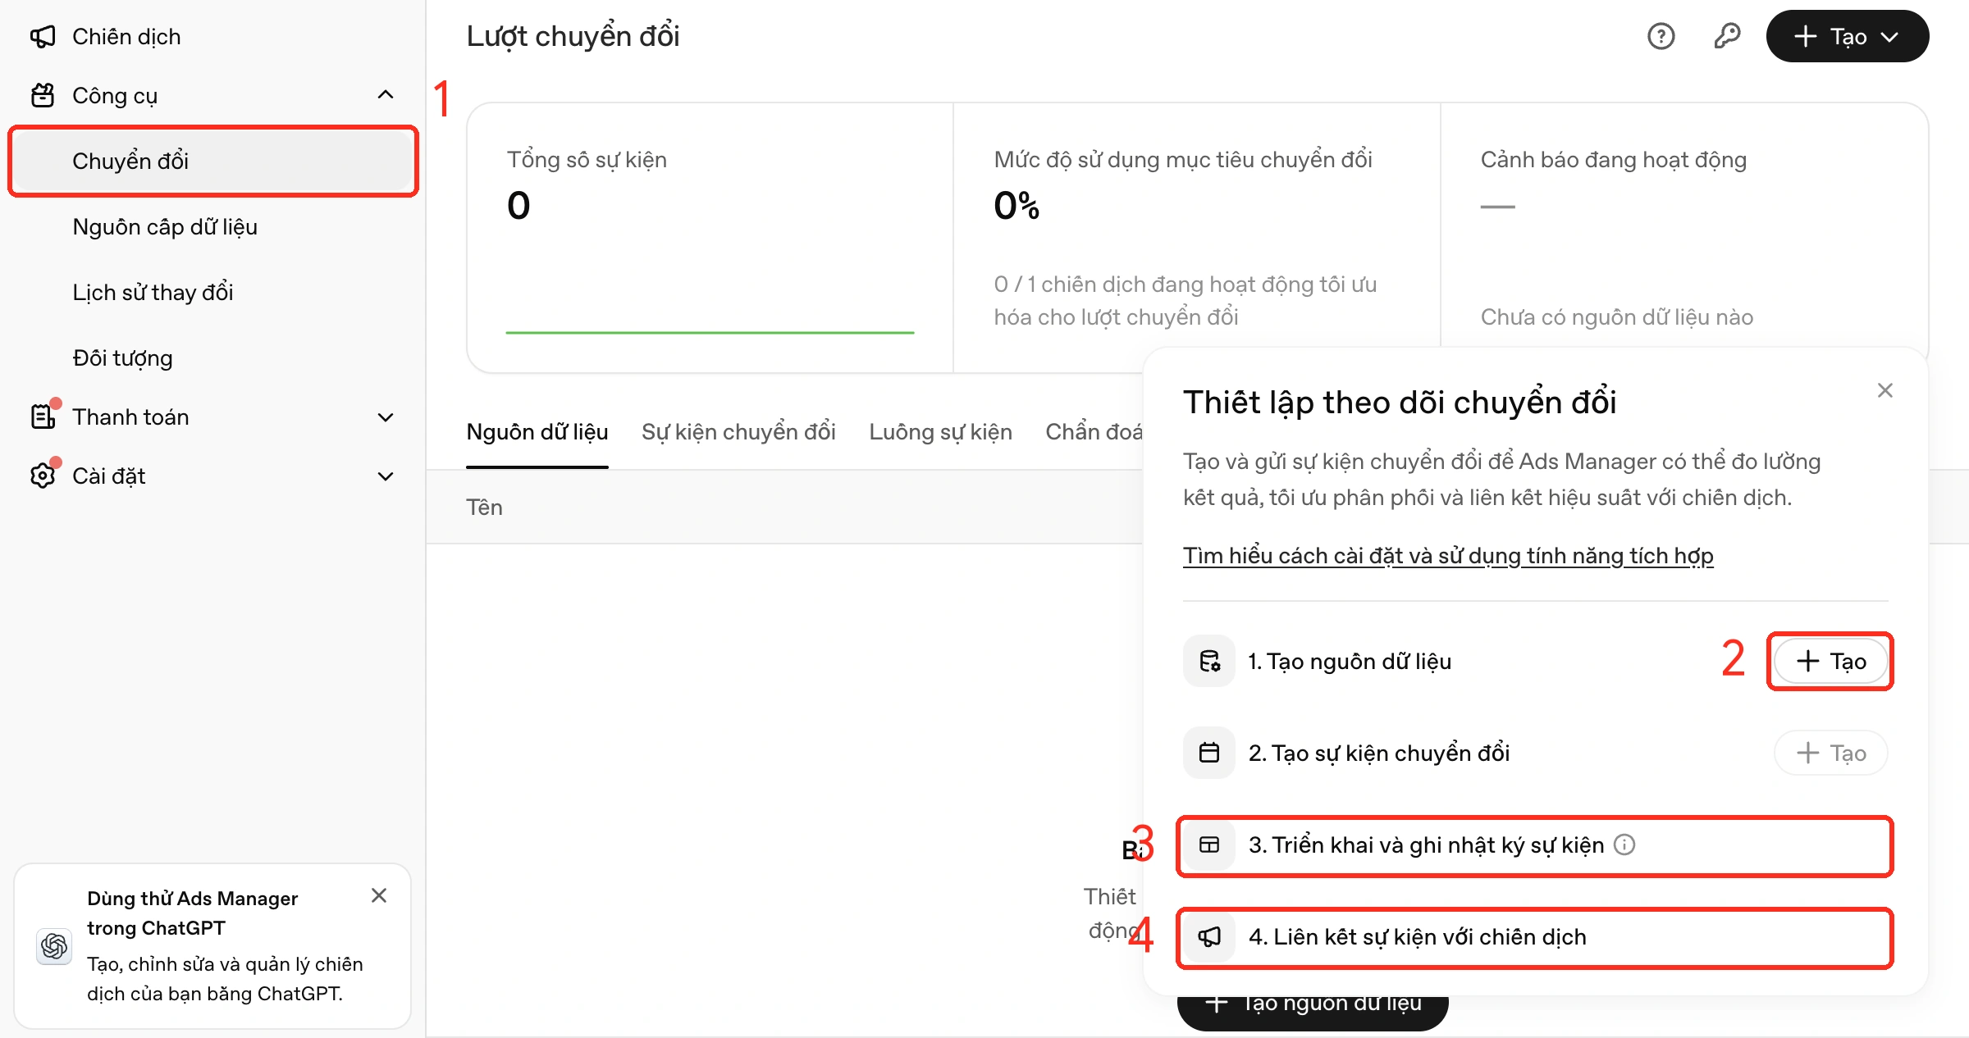Screen dimensions: 1969x1038
Task: Click the ChatGPT logo in promo card
Action: coord(54,946)
